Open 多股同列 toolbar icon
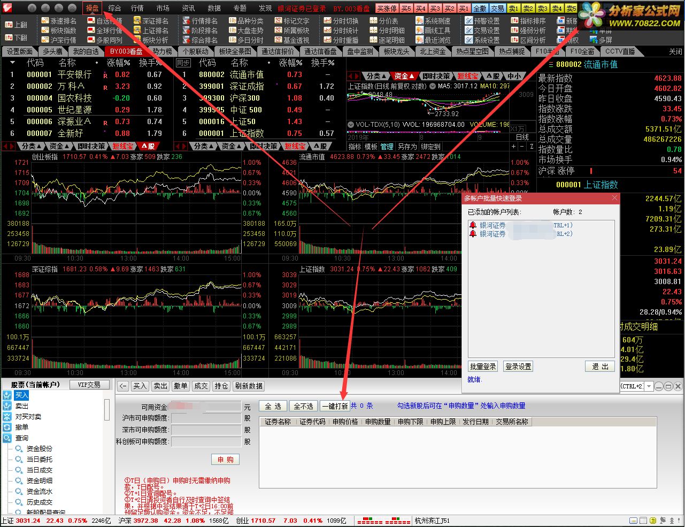Viewport: 685px width, 527px height. coord(105,40)
